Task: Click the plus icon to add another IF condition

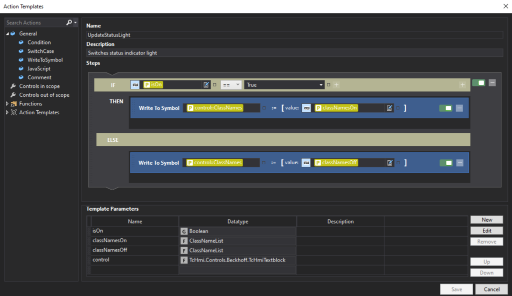Action: [x=462, y=84]
